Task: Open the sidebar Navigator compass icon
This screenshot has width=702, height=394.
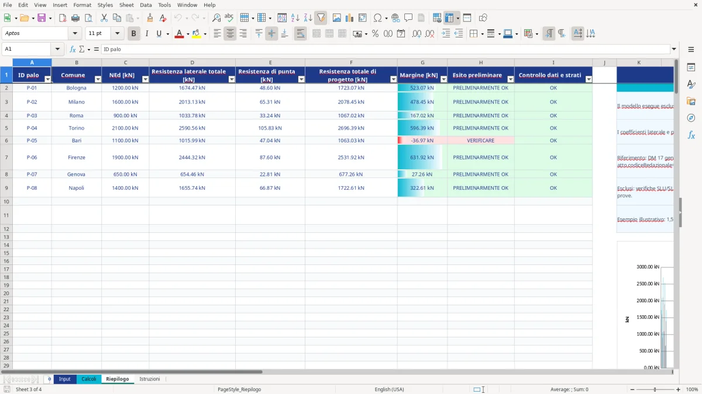Action: pos(691,118)
